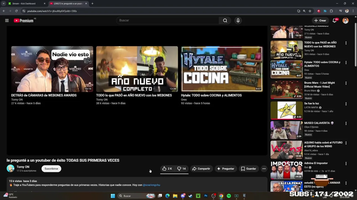Screen dimensions: 357x200
Task: Open File Explorer from the taskbar
Action: coord(175,196)
